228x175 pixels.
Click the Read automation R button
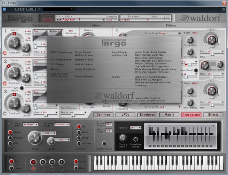point(17,9)
